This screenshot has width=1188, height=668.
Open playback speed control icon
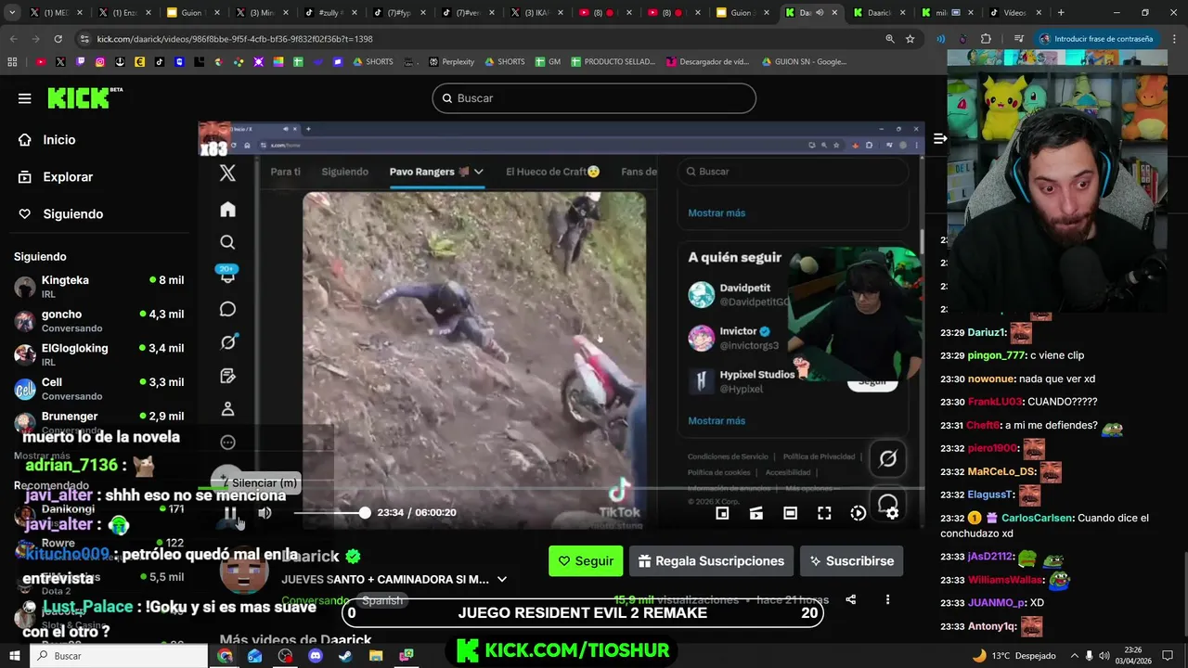(859, 513)
